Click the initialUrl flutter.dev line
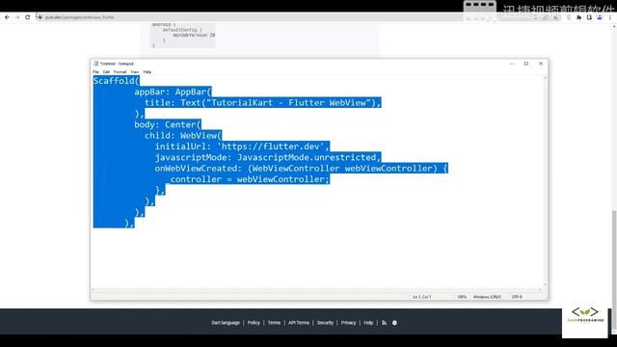Viewport: 617px width, 347px height. tap(242, 147)
